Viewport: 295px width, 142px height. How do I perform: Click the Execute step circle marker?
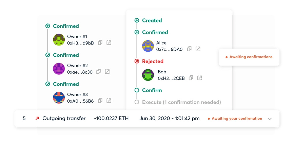point(137,102)
